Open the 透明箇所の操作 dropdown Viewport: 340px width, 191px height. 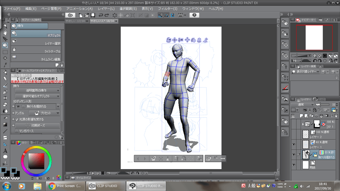pos(38,91)
